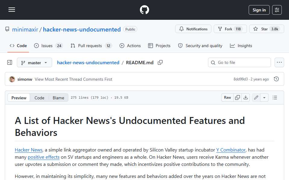Open hacker-news-undocumented repository title link
Screen dimensions: 289x180
(82, 29)
